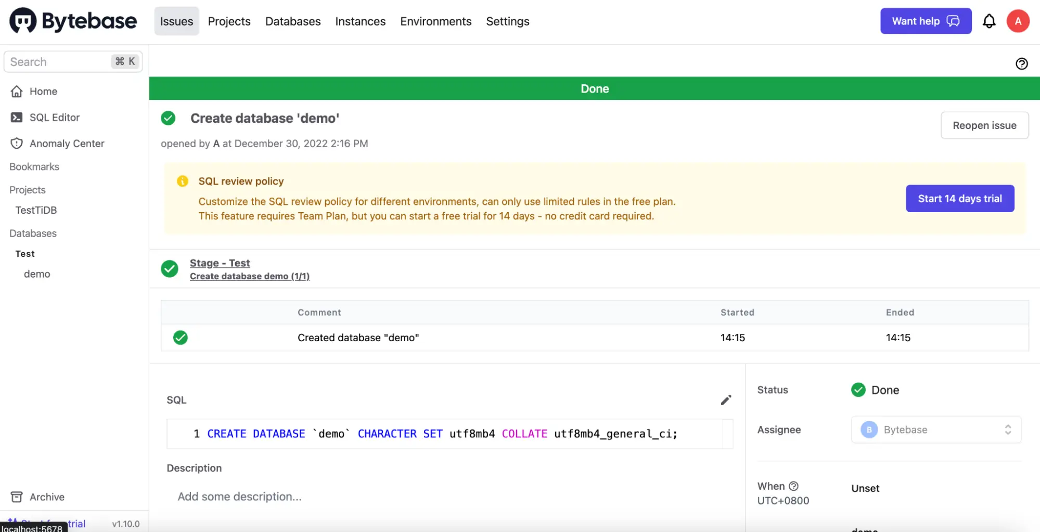
Task: Click the Anomaly Center shield icon
Action: [x=17, y=144]
